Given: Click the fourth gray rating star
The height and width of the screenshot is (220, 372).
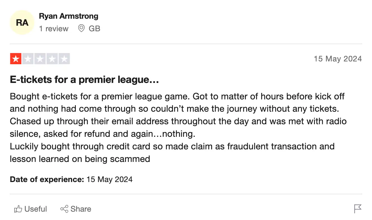Looking at the screenshot, I should 51,59.
